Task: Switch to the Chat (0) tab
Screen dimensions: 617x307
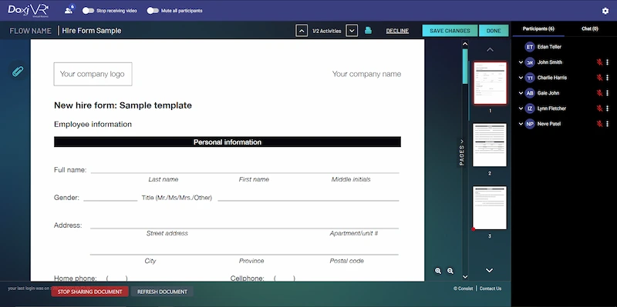Action: [x=589, y=28]
